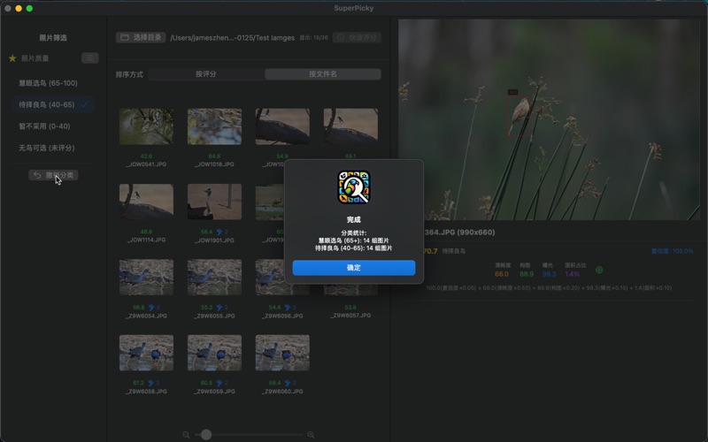Select the 慧眼选鸟 (65-100) filter

[x=48, y=83]
